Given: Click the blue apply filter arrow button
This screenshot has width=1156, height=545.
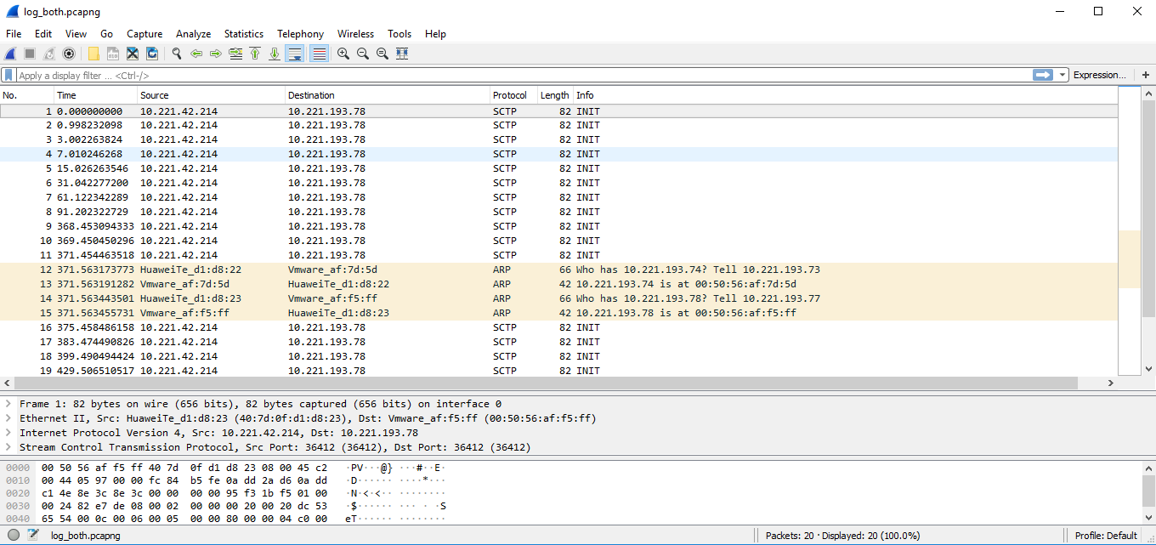Looking at the screenshot, I should (x=1044, y=75).
